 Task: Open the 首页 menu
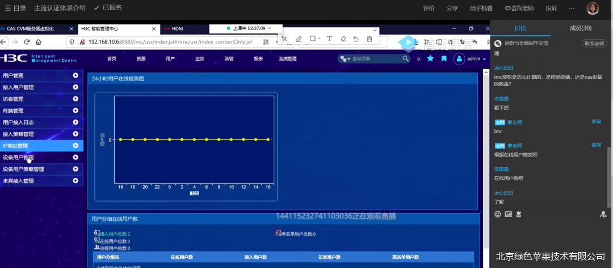click(x=112, y=59)
